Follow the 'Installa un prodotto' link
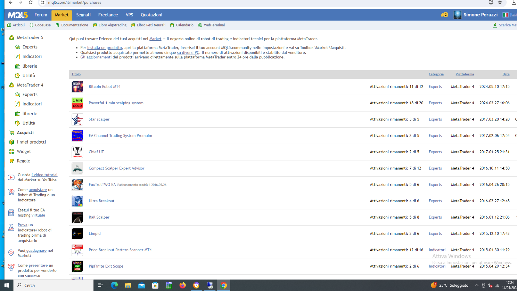 [x=104, y=48]
